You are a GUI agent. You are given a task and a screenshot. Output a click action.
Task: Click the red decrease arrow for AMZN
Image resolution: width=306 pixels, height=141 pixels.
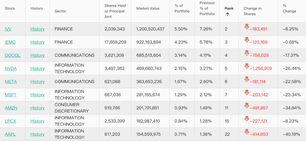point(247,106)
